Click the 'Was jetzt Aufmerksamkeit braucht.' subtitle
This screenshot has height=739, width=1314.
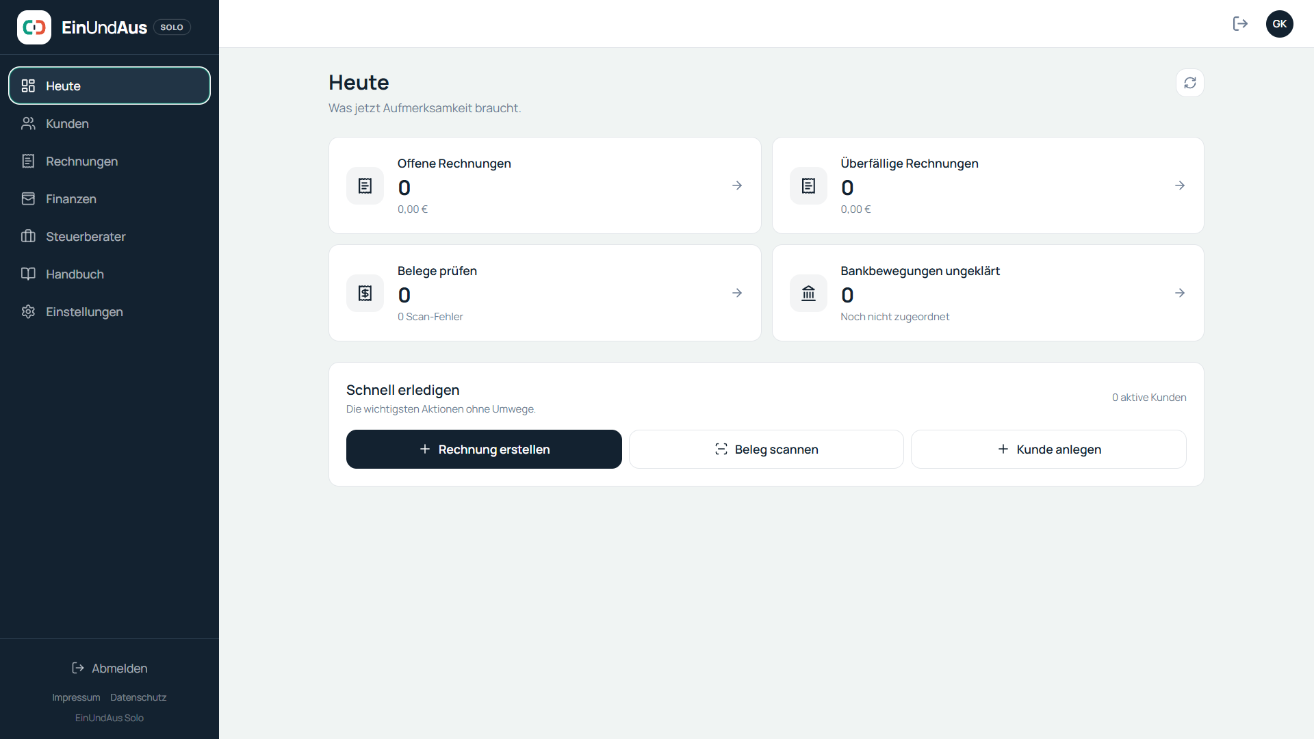coord(424,108)
